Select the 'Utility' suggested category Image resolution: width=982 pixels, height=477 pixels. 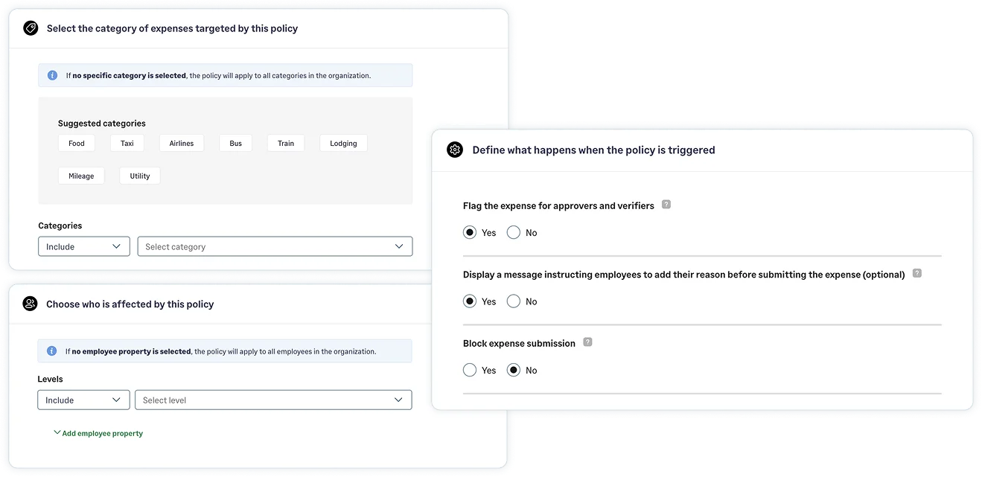pos(139,176)
